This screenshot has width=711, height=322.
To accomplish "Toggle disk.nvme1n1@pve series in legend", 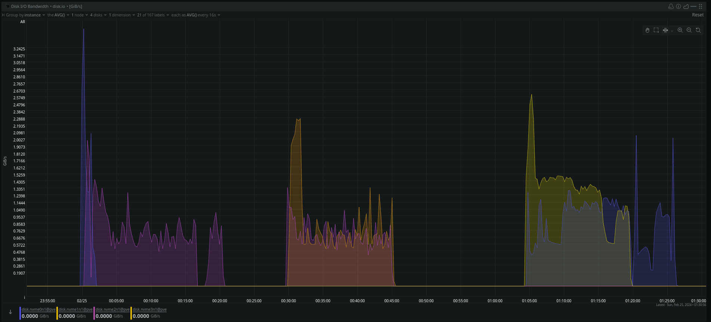I will [75, 309].
